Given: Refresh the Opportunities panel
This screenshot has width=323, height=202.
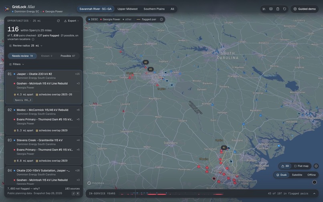Looking at the screenshot, I should (58, 21).
